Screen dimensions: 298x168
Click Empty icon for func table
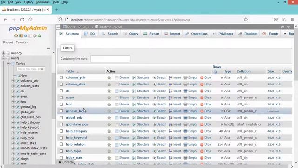(185, 105)
